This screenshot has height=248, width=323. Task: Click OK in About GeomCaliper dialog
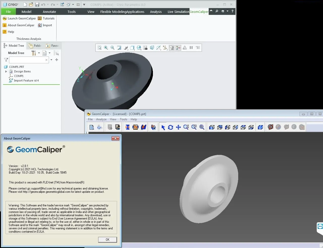107,240
